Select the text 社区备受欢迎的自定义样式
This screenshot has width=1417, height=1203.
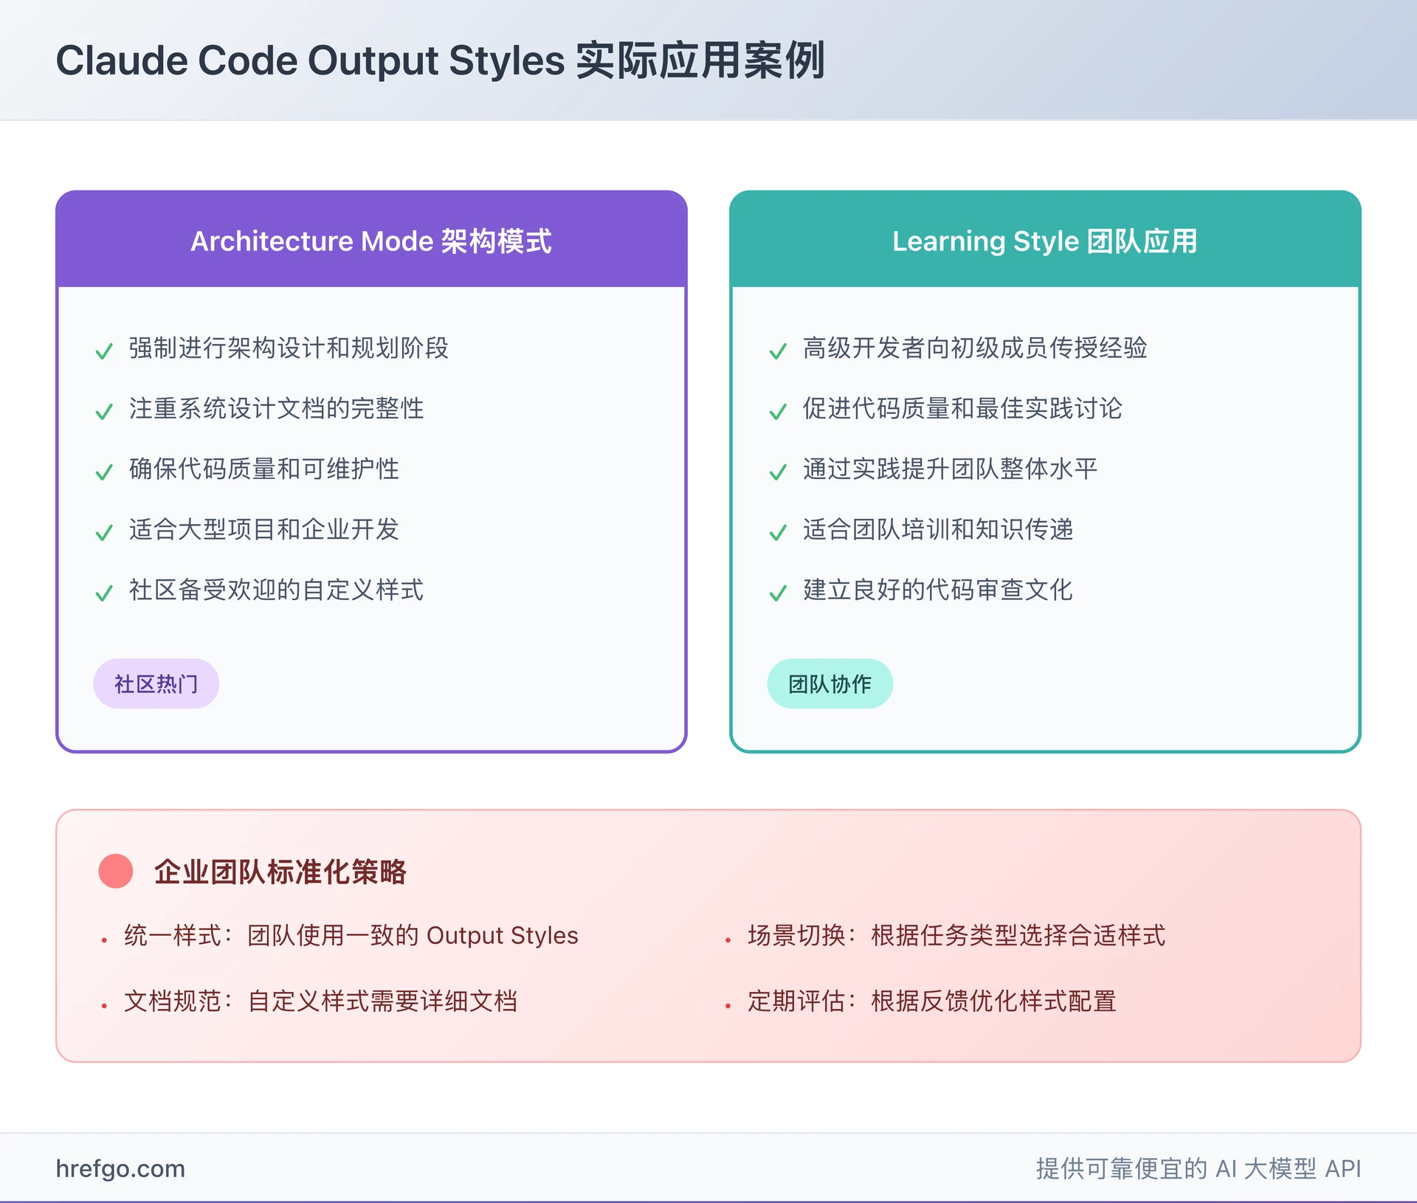click(276, 590)
